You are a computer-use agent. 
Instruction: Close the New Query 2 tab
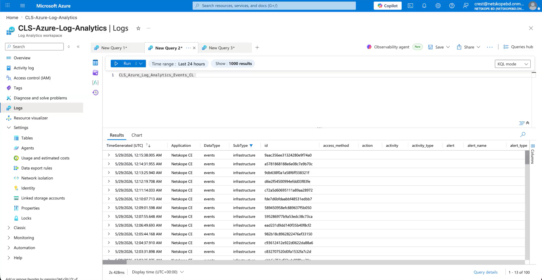pos(194,48)
